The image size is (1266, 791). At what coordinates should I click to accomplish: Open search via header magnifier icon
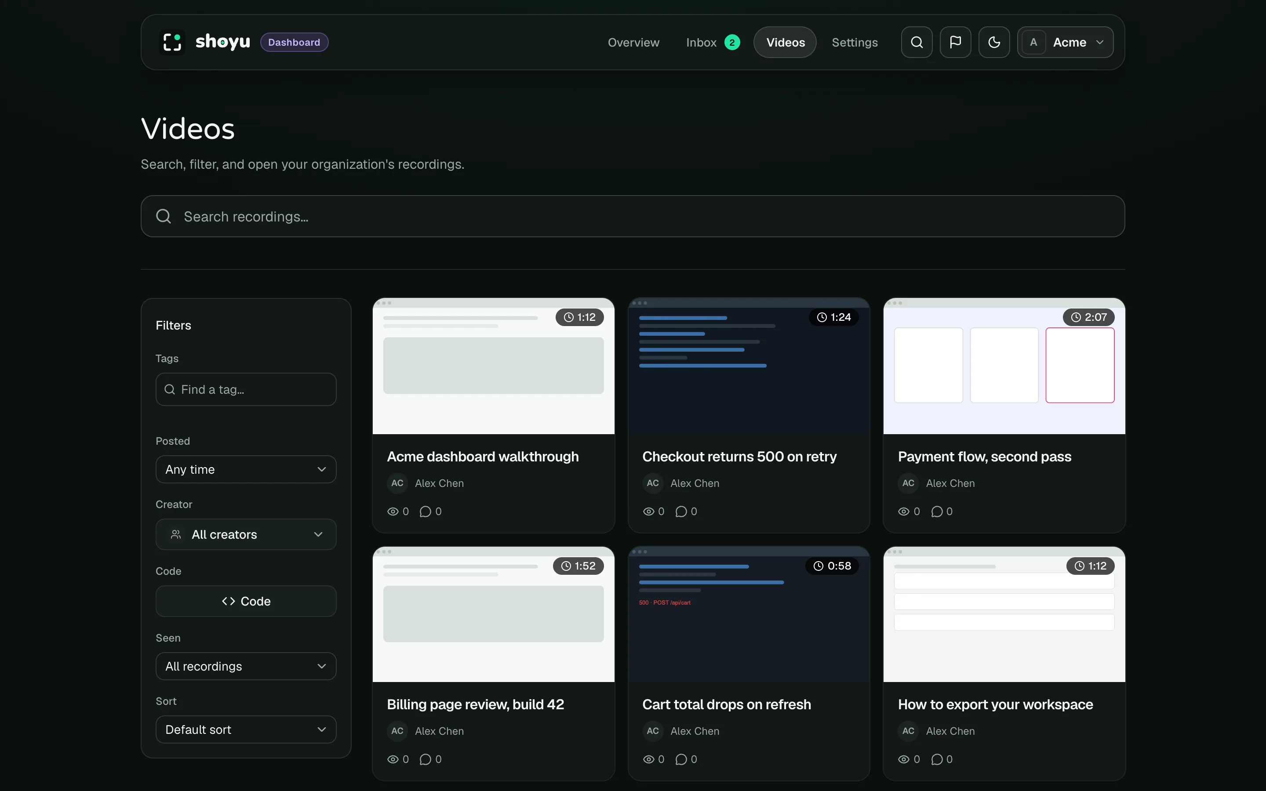pyautogui.click(x=917, y=42)
